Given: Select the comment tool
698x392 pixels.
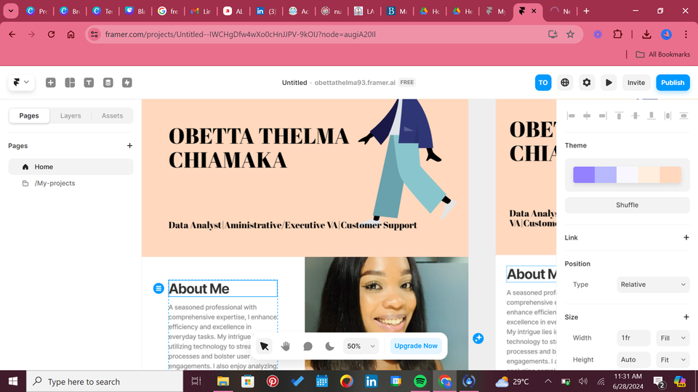Looking at the screenshot, I should click(x=308, y=346).
